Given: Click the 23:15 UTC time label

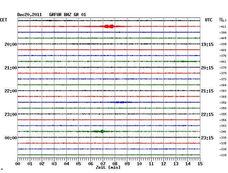Looking at the screenshot, I should (x=207, y=138).
